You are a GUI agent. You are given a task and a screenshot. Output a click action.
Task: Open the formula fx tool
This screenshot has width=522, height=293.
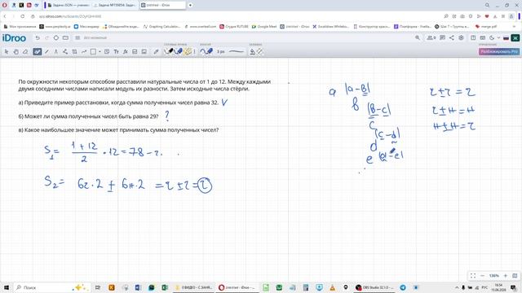[126, 51]
